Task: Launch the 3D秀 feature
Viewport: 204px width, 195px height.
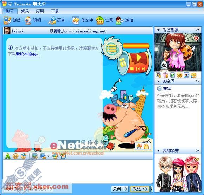Action: (104, 20)
